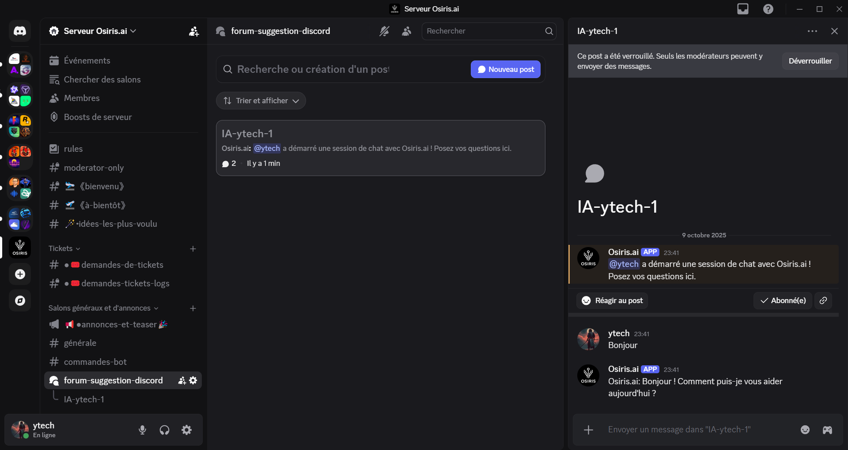Mute your microphone
The height and width of the screenshot is (450, 848).
coord(142,430)
